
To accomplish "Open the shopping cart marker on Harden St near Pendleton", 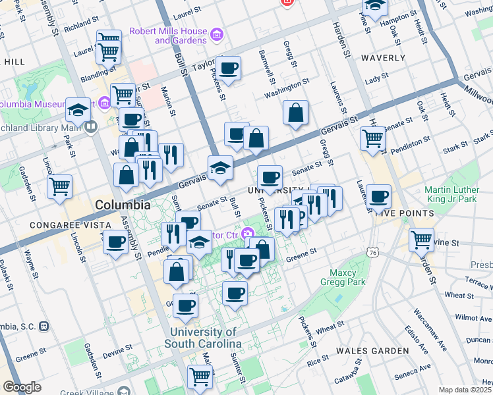I will 373,139.
